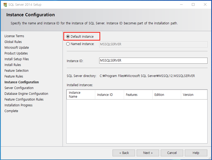212x160 pixels.
Task: Select the Database Engine Configuration step
Action: (x=26, y=94)
